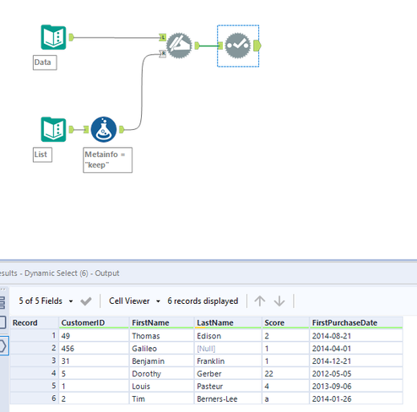
Task: Click the FirstPurchaseDate column header
Action: click(x=356, y=323)
